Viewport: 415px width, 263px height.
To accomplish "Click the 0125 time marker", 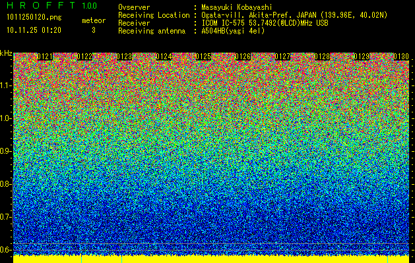I will point(203,57).
